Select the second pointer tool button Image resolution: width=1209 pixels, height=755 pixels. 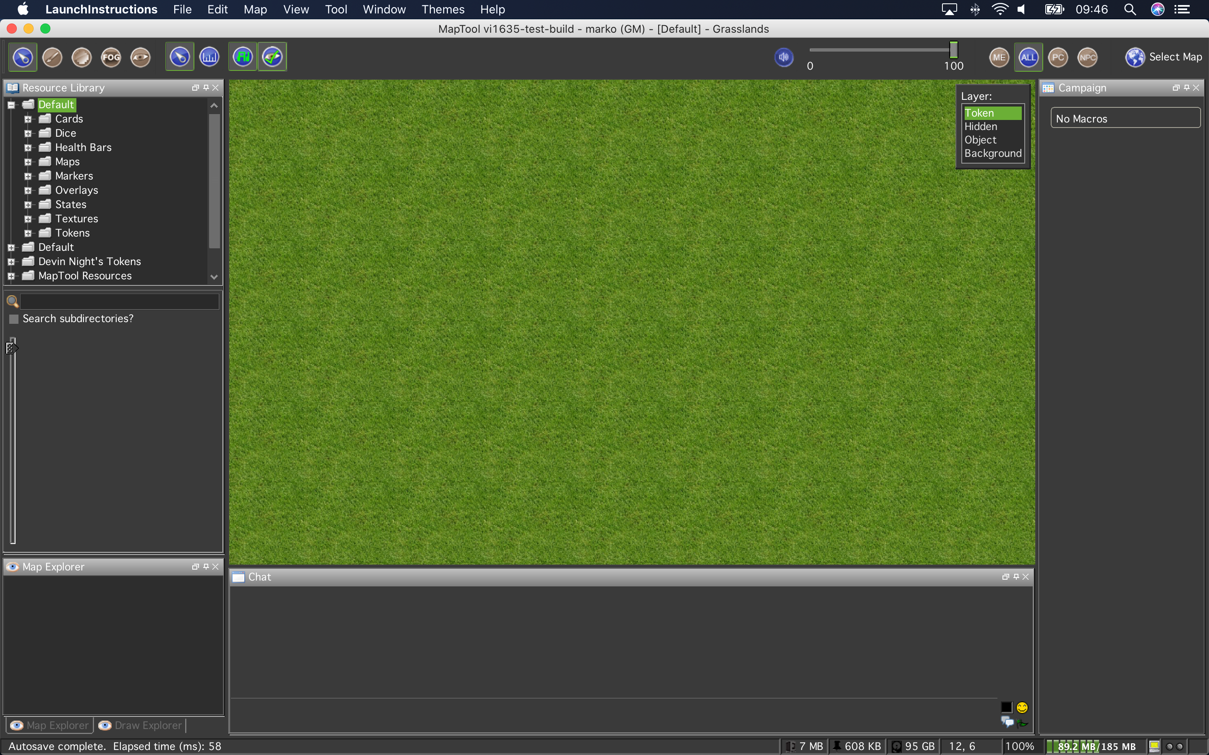(x=180, y=57)
